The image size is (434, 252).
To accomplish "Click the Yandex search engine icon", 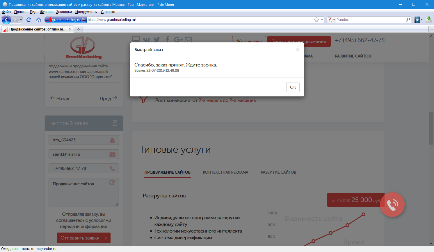I will tap(330, 20).
